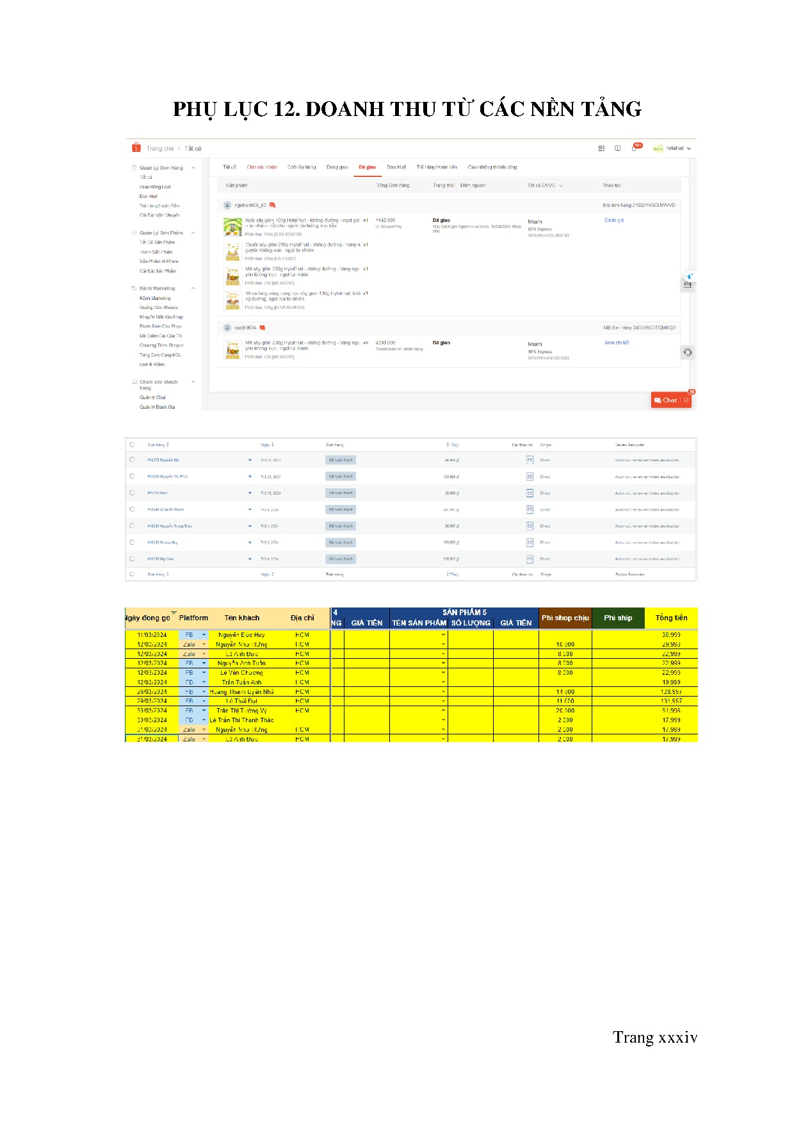
Task: Click the filter icon on Ngày đóng gói header
Action: (173, 613)
